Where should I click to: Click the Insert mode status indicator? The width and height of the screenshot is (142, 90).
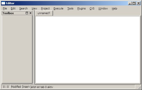(x=26, y=87)
